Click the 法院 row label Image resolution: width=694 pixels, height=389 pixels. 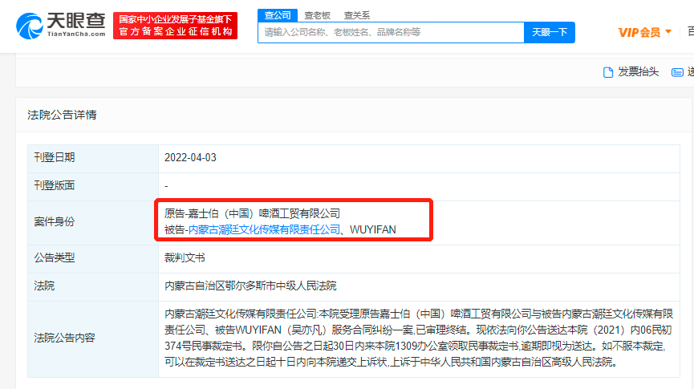(44, 286)
